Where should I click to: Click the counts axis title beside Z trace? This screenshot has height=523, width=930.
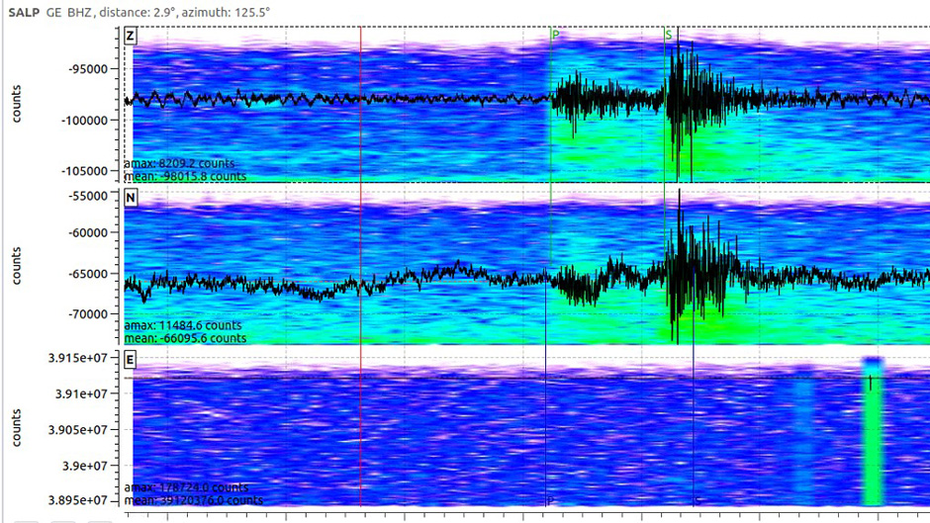pos(17,104)
